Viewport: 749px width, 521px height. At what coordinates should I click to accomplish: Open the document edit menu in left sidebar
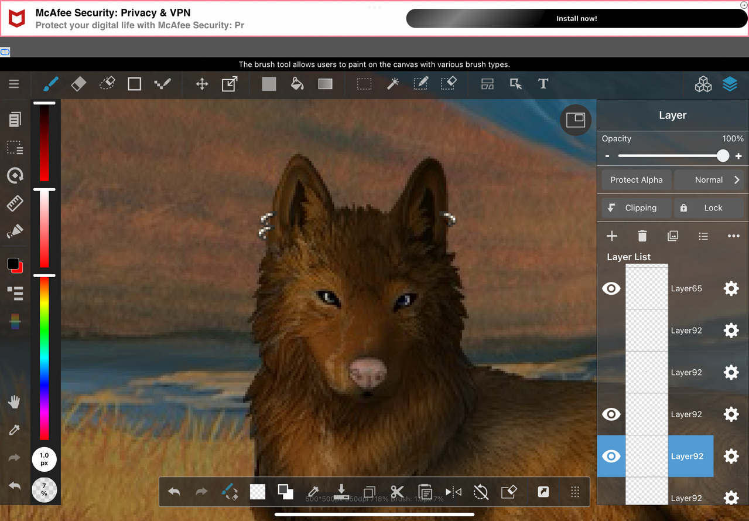coord(15,120)
